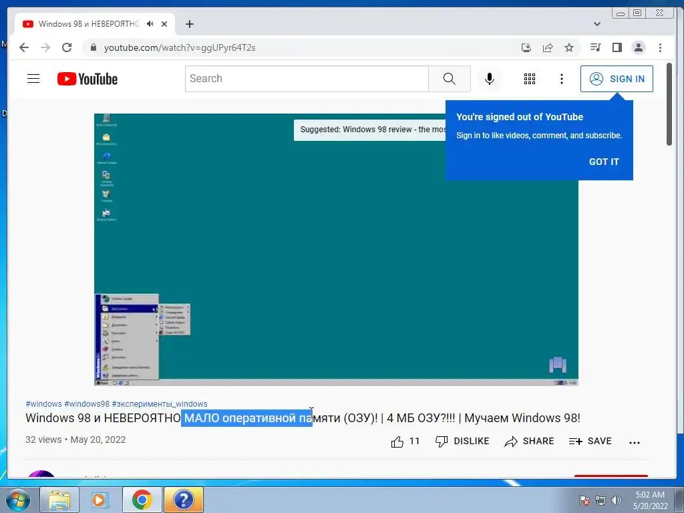Image resolution: width=684 pixels, height=513 pixels.
Task: Open the #windows98 hashtag link
Action: (87, 404)
